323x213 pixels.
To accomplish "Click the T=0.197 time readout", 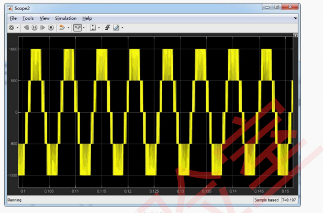I will coord(289,200).
